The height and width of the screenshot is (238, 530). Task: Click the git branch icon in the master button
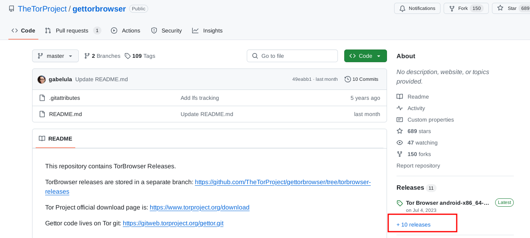pos(40,56)
